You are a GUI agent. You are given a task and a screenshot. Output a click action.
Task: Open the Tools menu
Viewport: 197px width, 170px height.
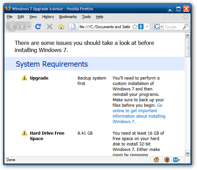click(86, 17)
